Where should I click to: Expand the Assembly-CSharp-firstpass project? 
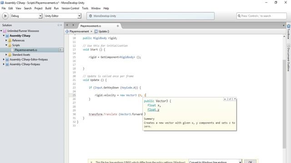coord(4,64)
